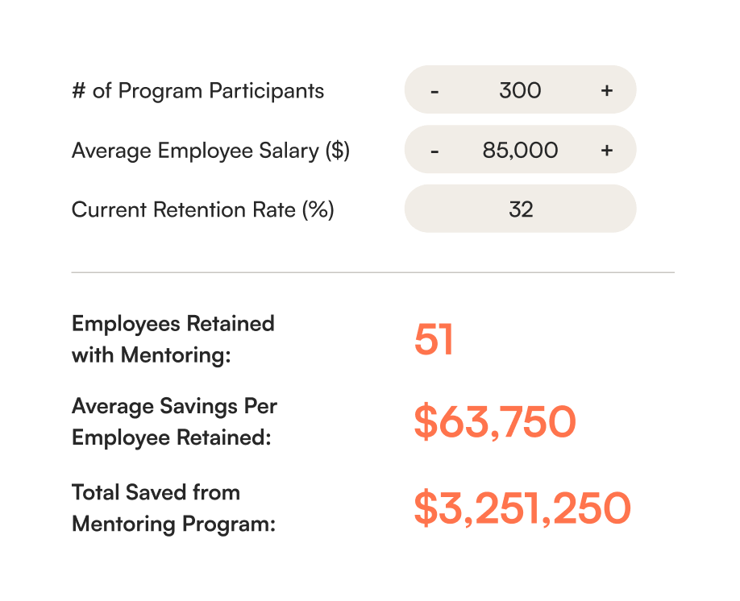Select the $3,251,250 total savings value
Viewport: 740px width, 601px height.
coord(523,508)
